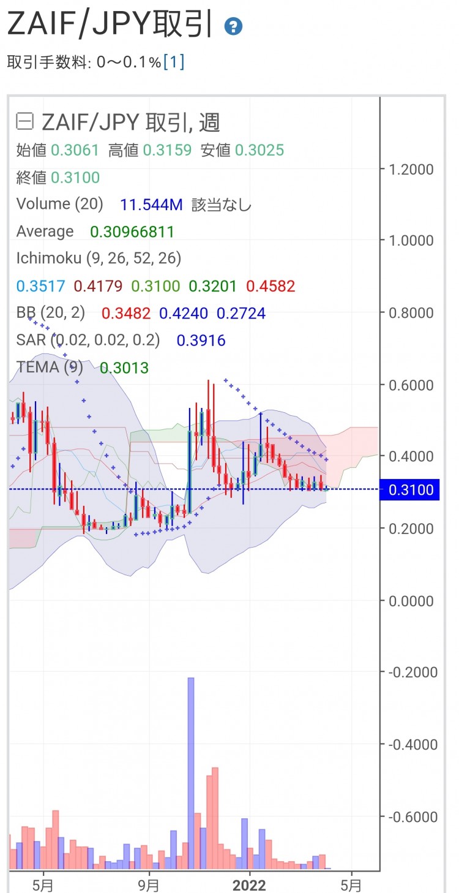Click Bollinger upper value 0.4240
This screenshot has width=459, height=893.
(184, 314)
